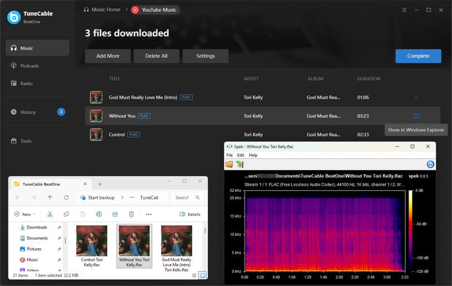This screenshot has width=452, height=286.
Task: Open the Edit menu in Spek
Action: [241, 155]
